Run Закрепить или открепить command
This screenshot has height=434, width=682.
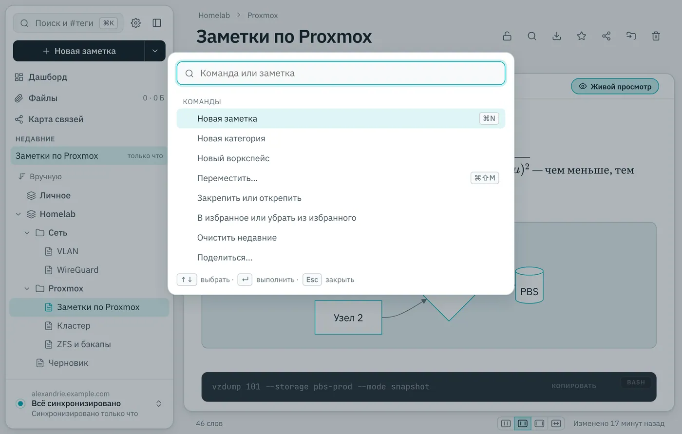[x=341, y=198]
